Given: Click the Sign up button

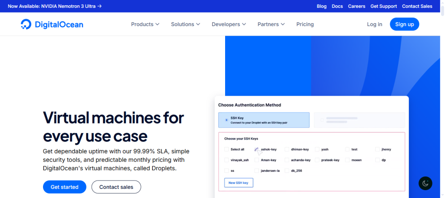Looking at the screenshot, I should coord(405,24).
